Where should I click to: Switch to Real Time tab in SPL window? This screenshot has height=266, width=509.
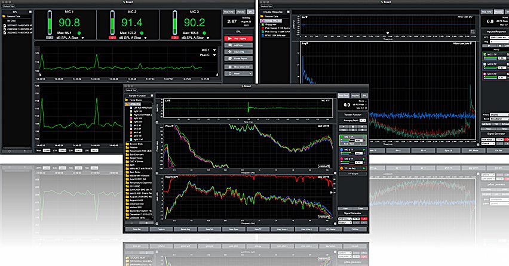pyautogui.click(x=228, y=11)
